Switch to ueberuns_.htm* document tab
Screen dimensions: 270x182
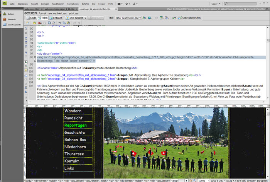(x=32, y=9)
